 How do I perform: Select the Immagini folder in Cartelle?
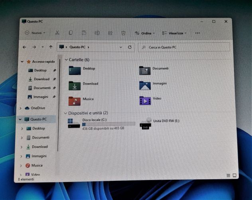pyautogui.click(x=153, y=85)
